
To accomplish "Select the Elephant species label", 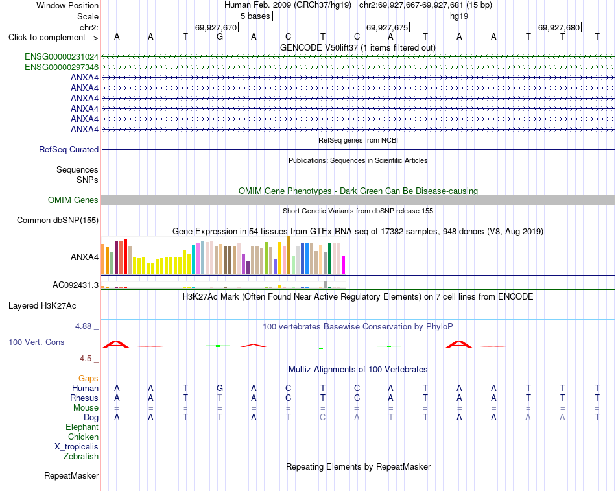I will coord(82,427).
